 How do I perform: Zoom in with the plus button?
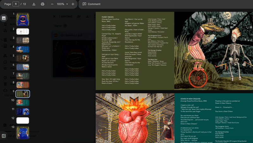coord(73,4)
